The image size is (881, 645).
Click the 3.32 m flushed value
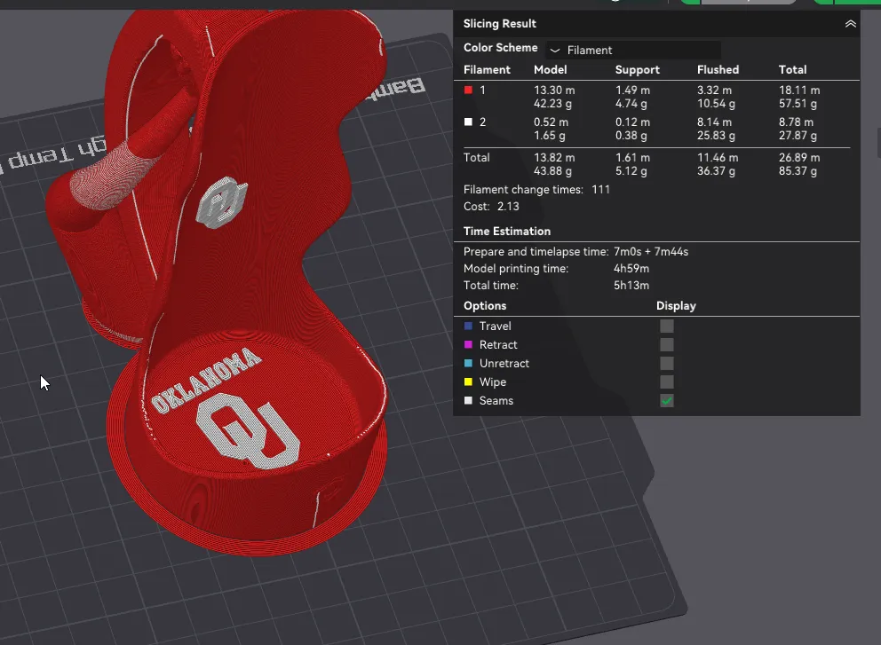point(714,90)
